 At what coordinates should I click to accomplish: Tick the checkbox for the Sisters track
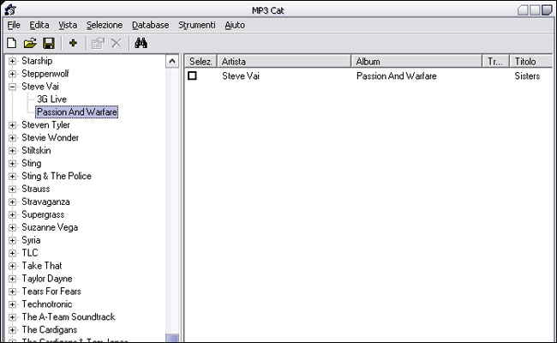[x=193, y=76]
